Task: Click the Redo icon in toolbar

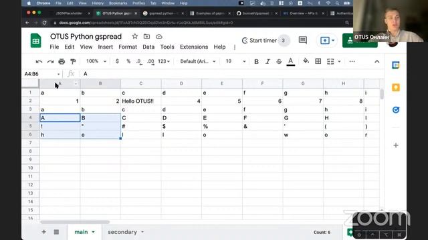Action: [50, 61]
